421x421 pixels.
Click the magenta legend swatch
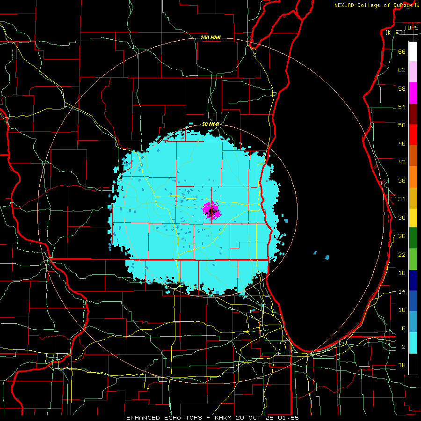413,93
